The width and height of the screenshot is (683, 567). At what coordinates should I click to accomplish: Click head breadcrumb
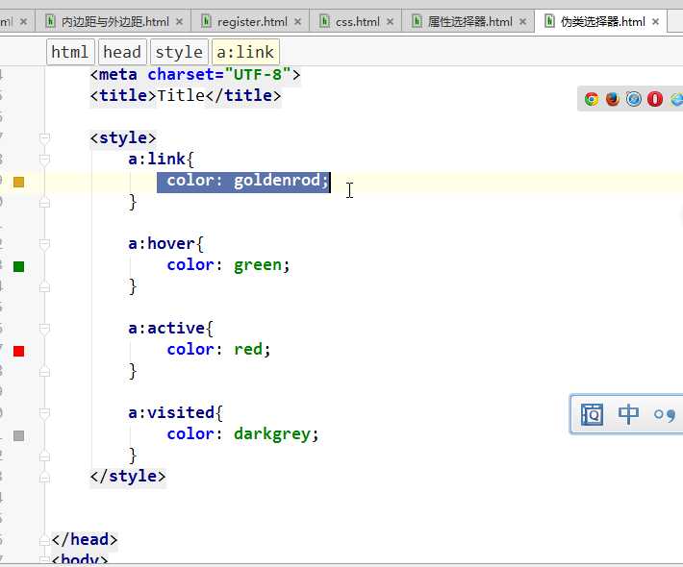122,52
